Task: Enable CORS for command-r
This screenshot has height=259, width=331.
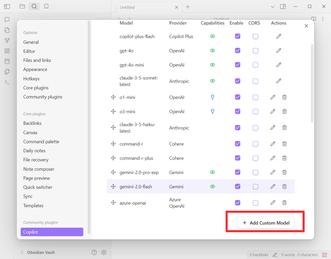Action: click(x=255, y=144)
